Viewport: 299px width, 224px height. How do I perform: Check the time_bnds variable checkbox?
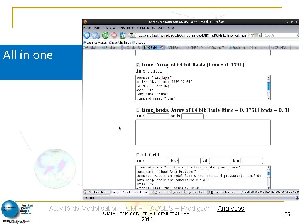click(x=137, y=110)
